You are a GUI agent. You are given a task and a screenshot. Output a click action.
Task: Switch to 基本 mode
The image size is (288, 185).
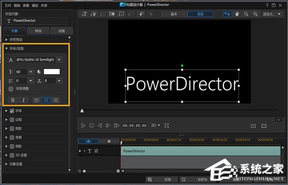tap(174, 14)
